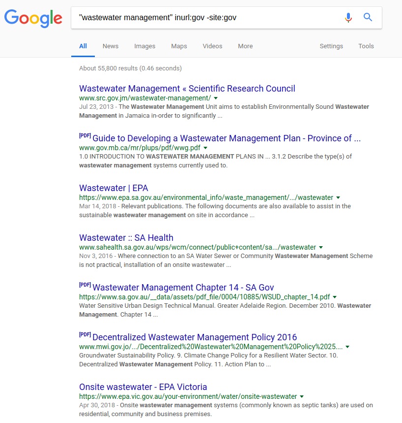
Task: Open Guide to Developing a Wastewater Management Plan
Action: point(227,138)
